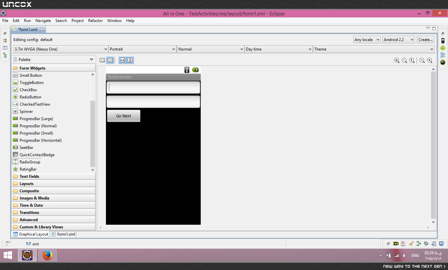Open the Navigate menu
This screenshot has width=448, height=270.
pos(43,21)
